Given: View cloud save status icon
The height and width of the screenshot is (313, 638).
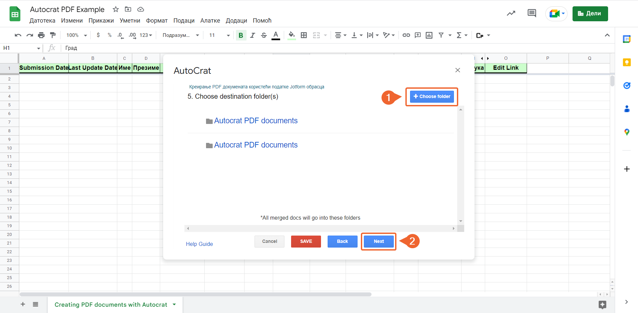Looking at the screenshot, I should click(x=141, y=9).
